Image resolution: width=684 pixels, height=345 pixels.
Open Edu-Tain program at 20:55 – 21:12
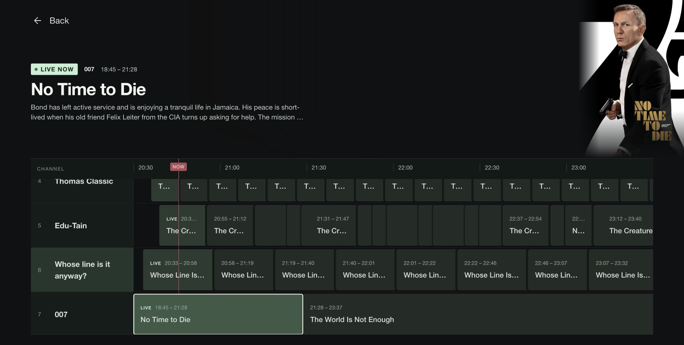click(x=230, y=225)
